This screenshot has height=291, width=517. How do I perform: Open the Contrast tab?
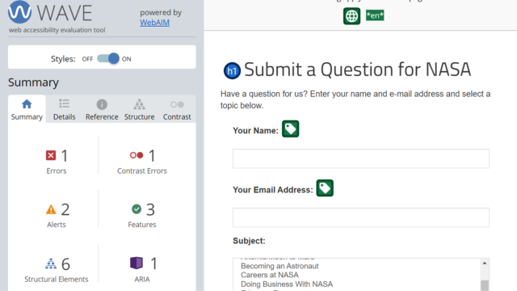[177, 110]
